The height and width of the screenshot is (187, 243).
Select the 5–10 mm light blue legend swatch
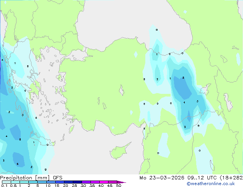42,182
